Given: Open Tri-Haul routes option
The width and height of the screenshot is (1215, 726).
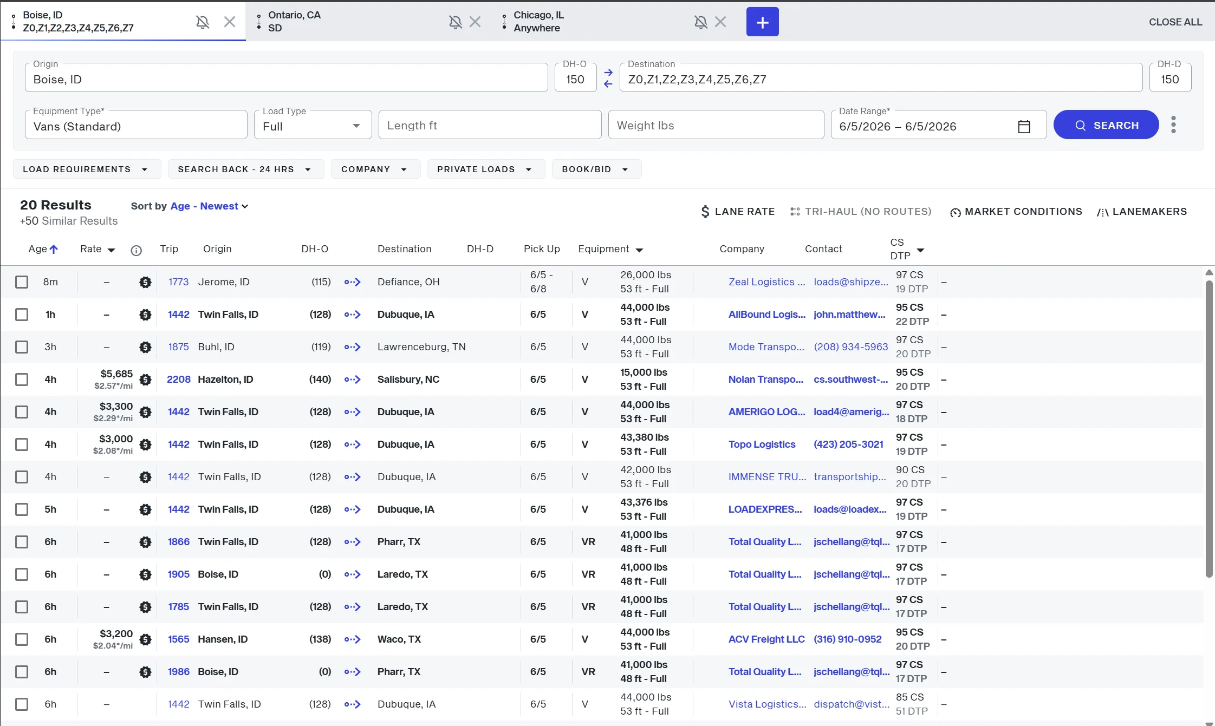Looking at the screenshot, I should click(861, 212).
